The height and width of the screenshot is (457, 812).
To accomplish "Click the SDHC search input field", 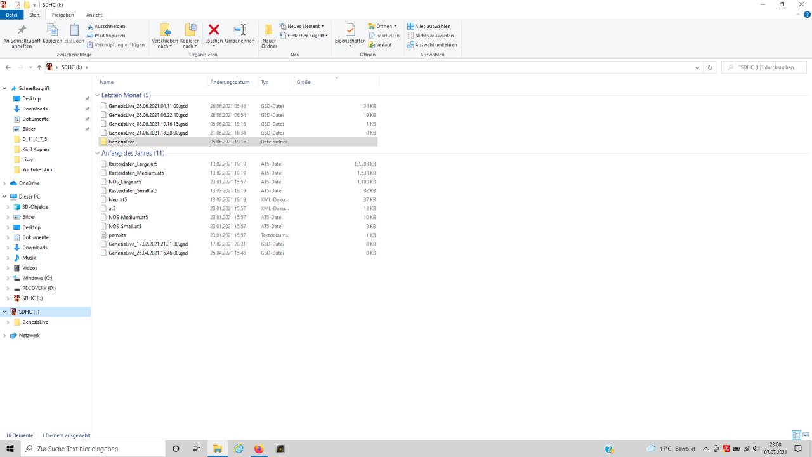I will tap(768, 67).
